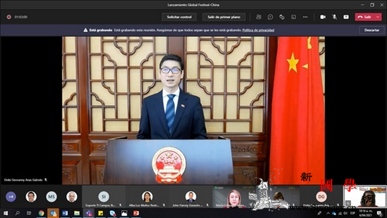
Task: Select Soporte TI Campus participant tile
Action: pyautogui.click(x=104, y=197)
